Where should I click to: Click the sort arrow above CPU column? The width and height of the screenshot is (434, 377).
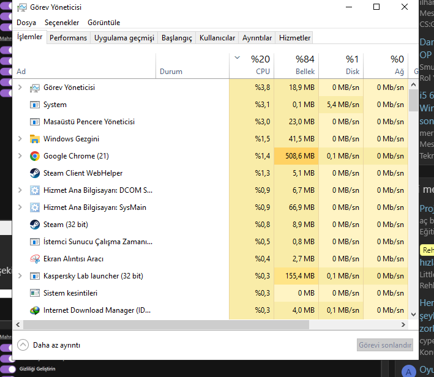tap(238, 58)
